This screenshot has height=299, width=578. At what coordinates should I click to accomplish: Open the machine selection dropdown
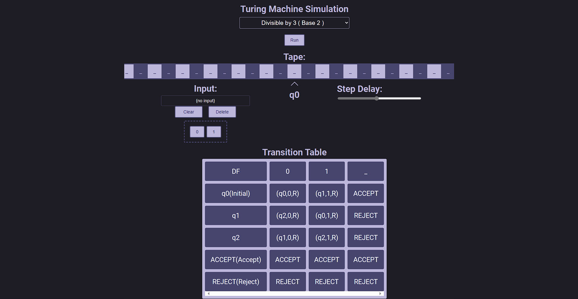pos(294,23)
